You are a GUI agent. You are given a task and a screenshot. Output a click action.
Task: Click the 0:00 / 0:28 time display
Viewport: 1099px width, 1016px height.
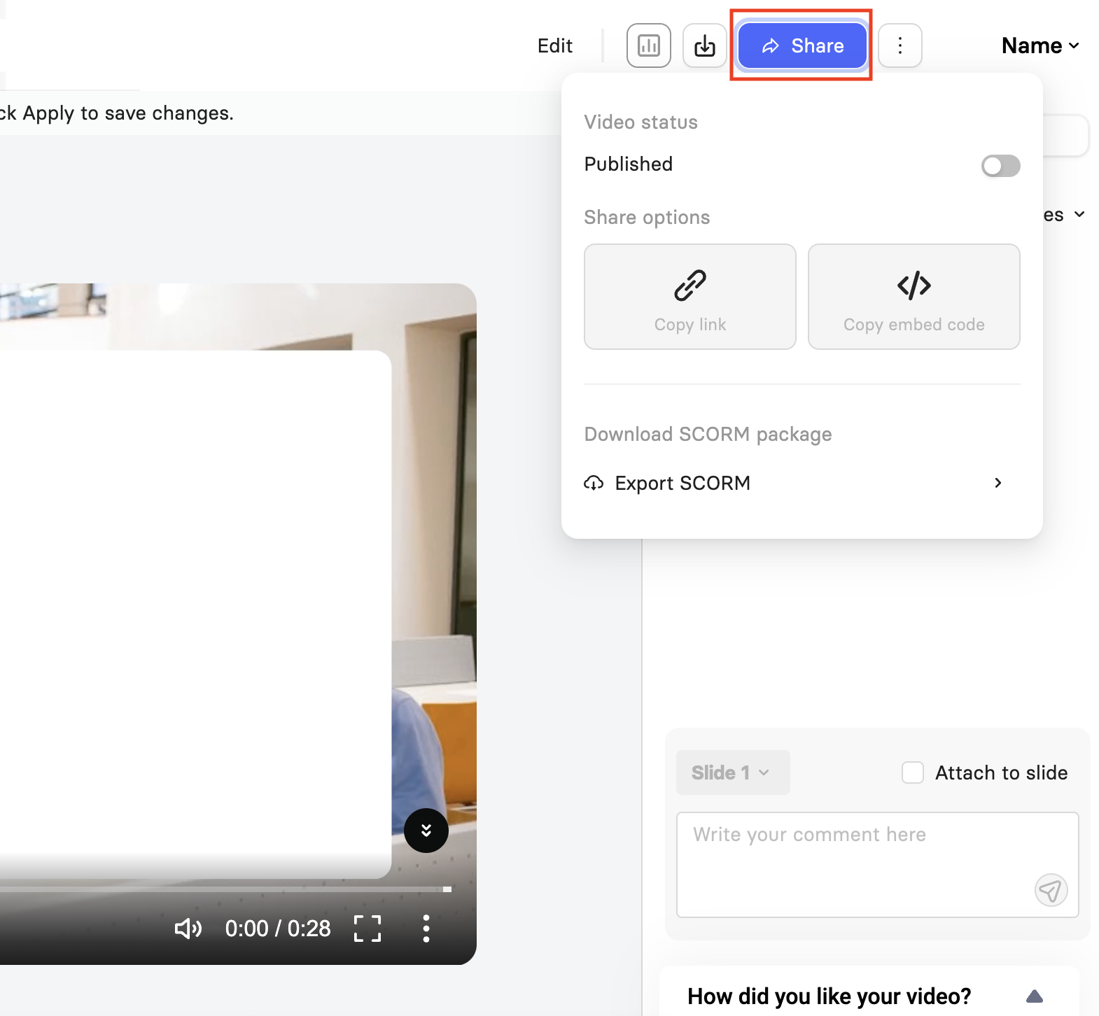point(278,929)
